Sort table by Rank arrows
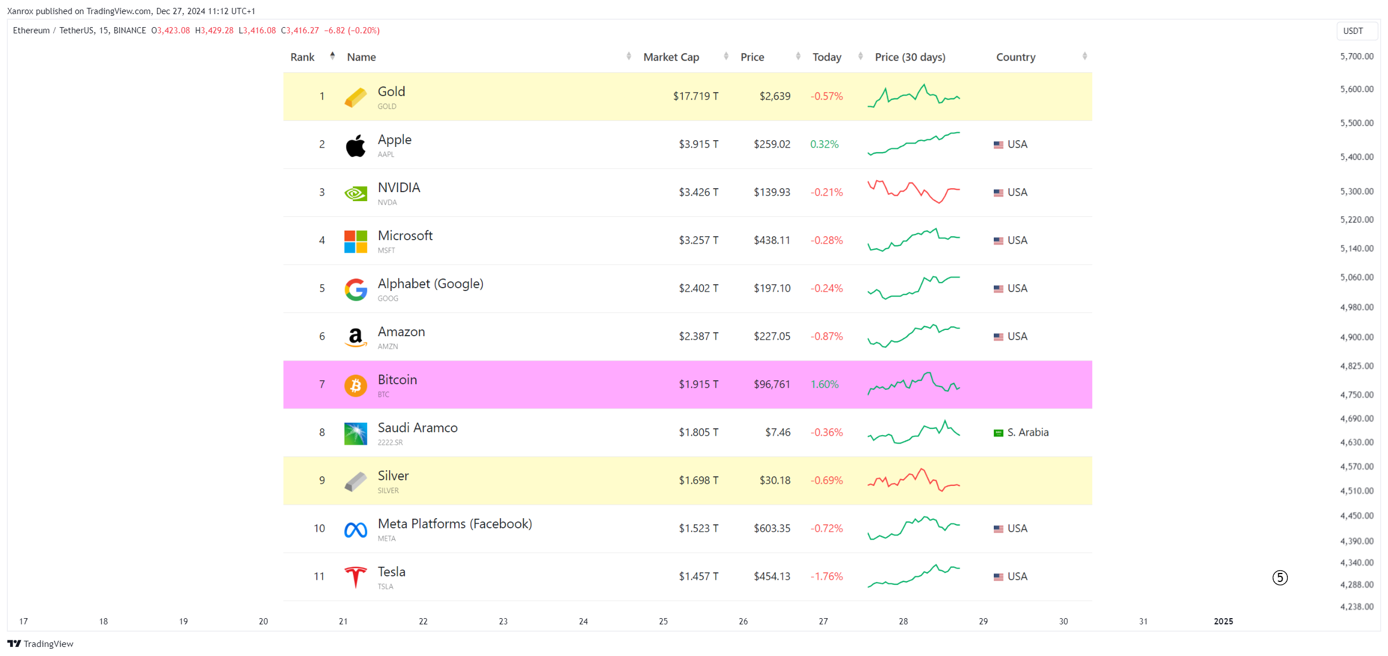 333,55
